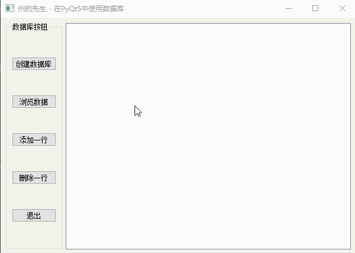
Task: Click gap between 创建数据库 and 浏览数据 buttons
Action: (x=34, y=82)
